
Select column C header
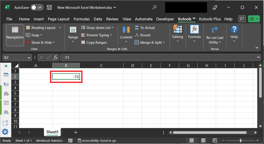102,65
